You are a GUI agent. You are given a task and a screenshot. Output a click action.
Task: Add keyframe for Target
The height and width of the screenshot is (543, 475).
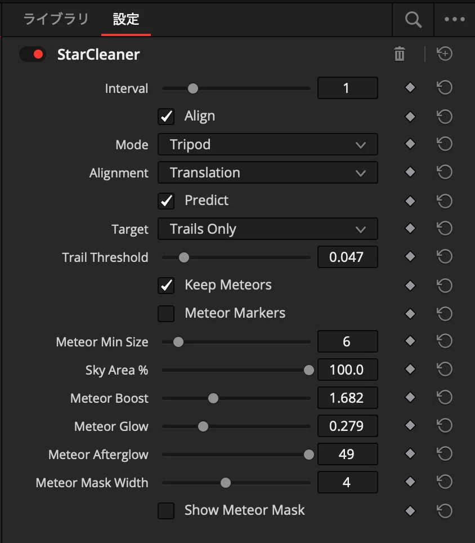tap(410, 228)
